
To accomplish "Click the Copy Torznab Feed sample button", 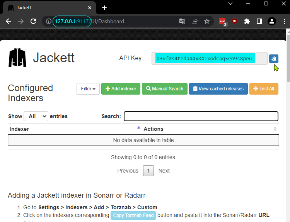I will pos(133,215).
